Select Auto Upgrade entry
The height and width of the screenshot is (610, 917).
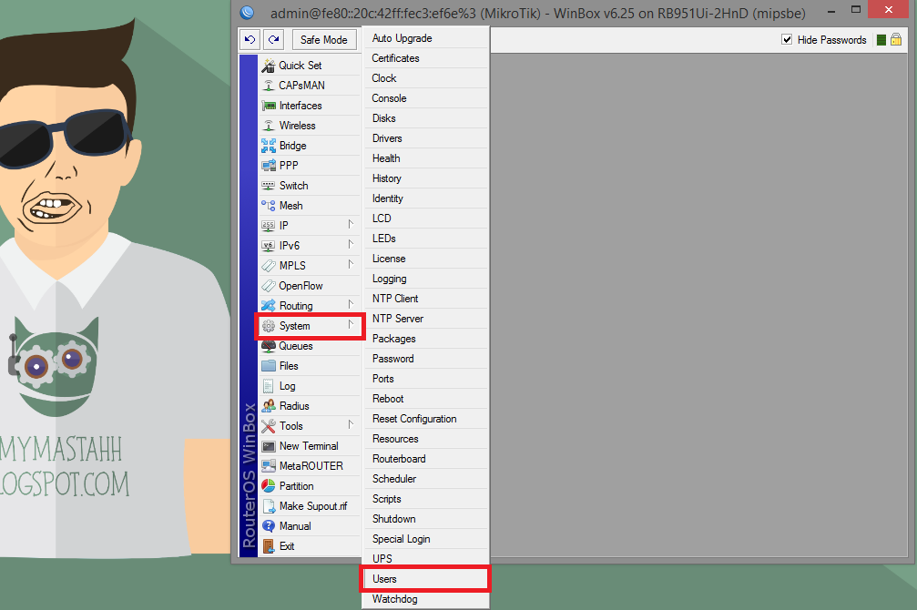click(x=426, y=38)
